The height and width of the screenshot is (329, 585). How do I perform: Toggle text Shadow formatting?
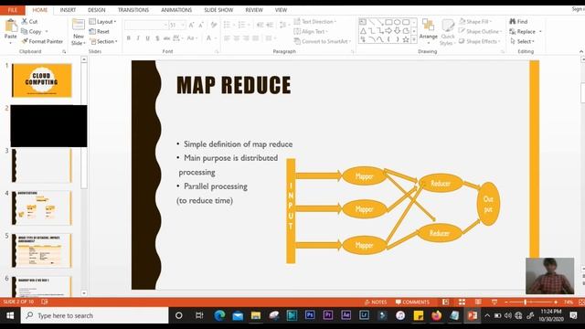[157, 38]
